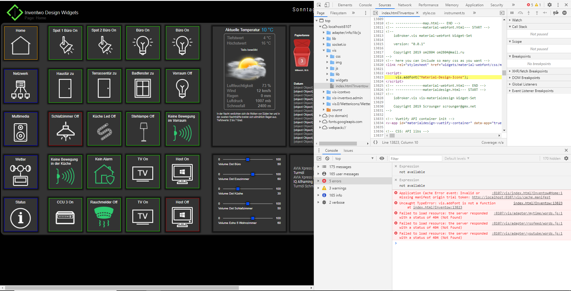Expand the 5 errors message group
Image resolution: width=571 pixels, height=291 pixels.
click(319, 181)
